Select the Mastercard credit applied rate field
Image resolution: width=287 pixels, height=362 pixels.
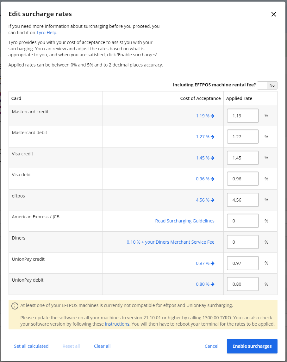pyautogui.click(x=242, y=116)
